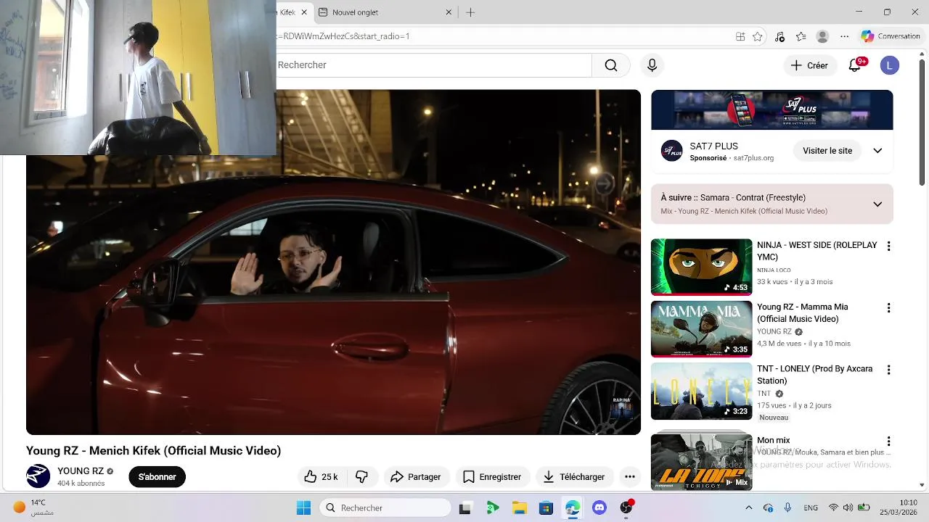The width and height of the screenshot is (929, 522).
Task: Open the YOUNG RZ channel avatar
Action: click(38, 476)
